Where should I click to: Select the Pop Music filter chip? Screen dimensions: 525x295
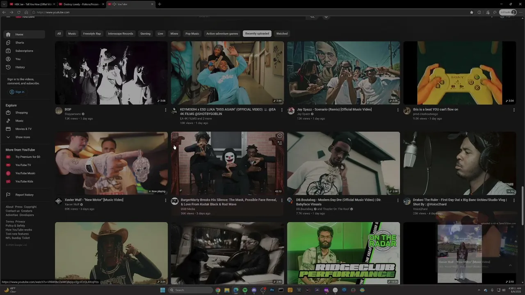pyautogui.click(x=192, y=34)
